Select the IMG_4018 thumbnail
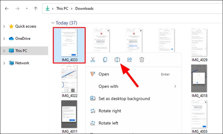Viewport: 223px width, 134px height. 199,78
